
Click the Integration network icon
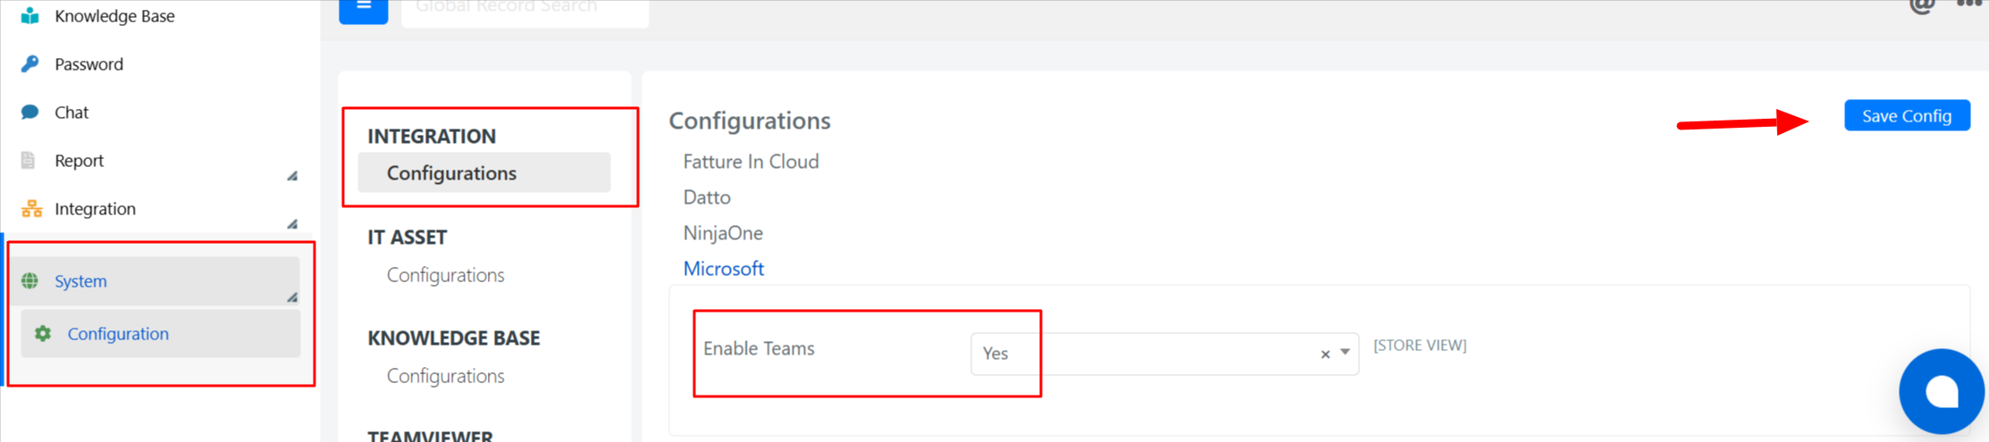[31, 208]
